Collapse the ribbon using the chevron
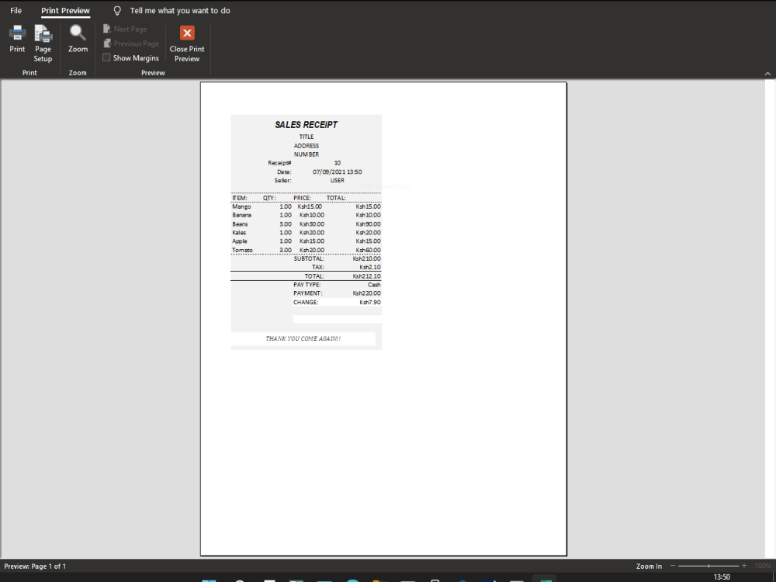776x582 pixels. tap(767, 73)
